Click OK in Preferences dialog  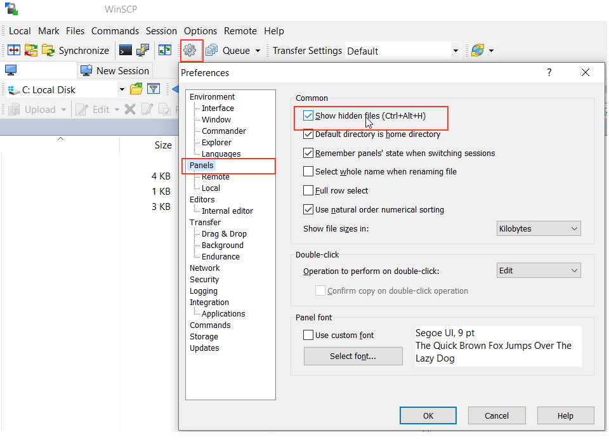(428, 416)
